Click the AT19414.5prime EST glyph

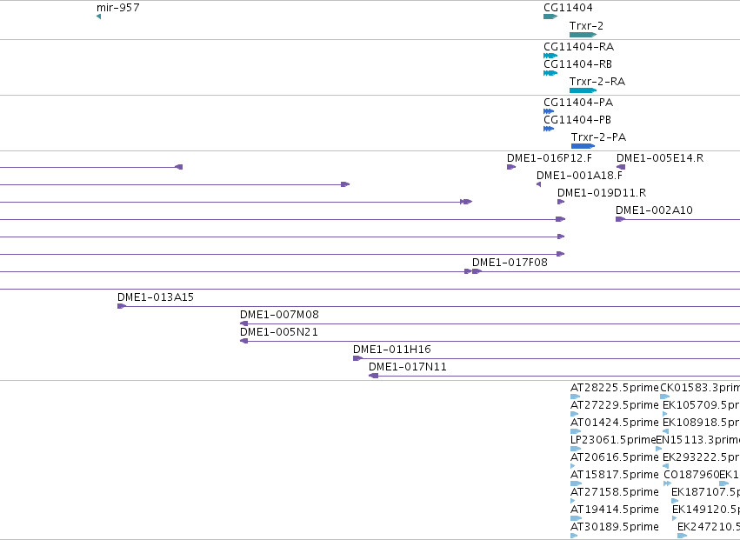(577, 519)
